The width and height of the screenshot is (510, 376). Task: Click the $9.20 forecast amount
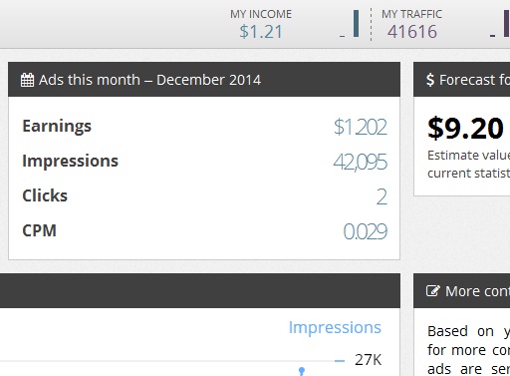[465, 129]
